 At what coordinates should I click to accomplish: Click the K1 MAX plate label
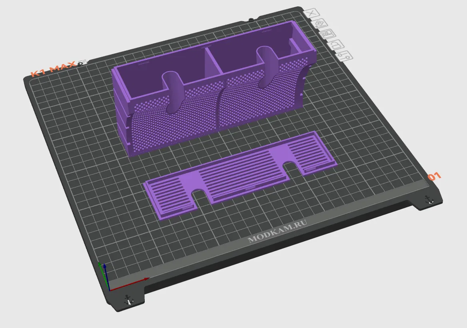(x=53, y=69)
